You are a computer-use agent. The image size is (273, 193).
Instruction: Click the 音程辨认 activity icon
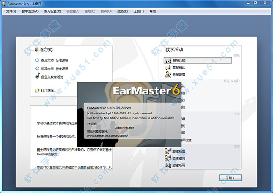(168, 67)
